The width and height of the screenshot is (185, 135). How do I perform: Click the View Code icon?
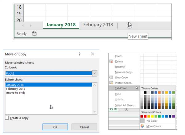point(111,77)
